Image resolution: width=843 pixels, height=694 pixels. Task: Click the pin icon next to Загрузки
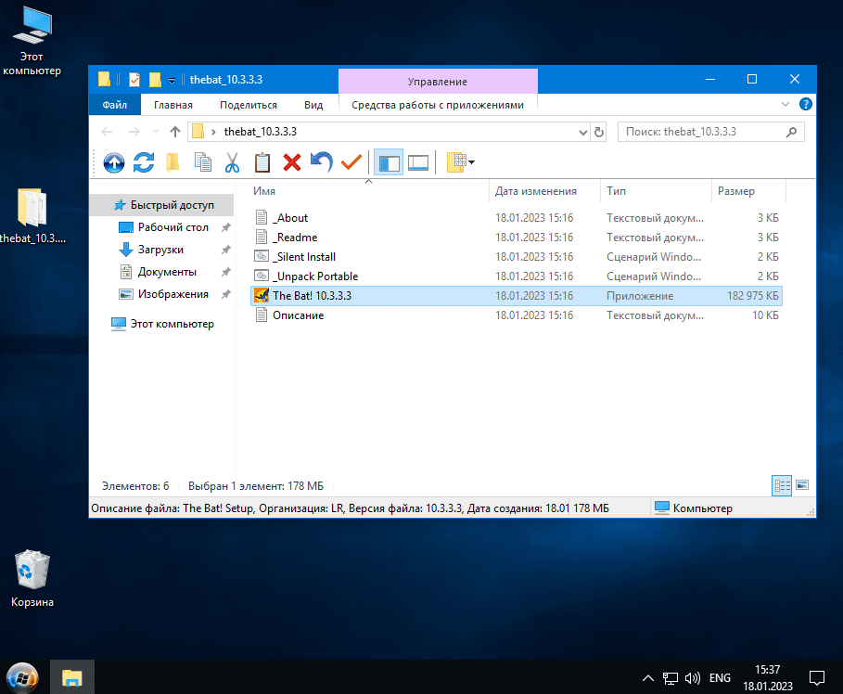(x=226, y=250)
